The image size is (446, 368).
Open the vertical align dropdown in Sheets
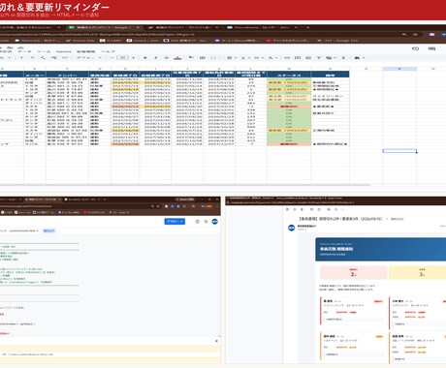pyautogui.click(x=244, y=58)
